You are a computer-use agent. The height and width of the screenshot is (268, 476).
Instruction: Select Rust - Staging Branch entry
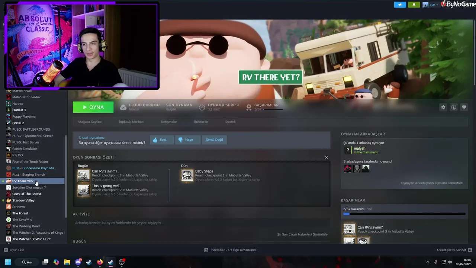[x=29, y=175]
